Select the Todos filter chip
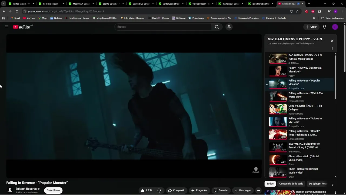The height and width of the screenshot is (195, 346). [x=270, y=184]
